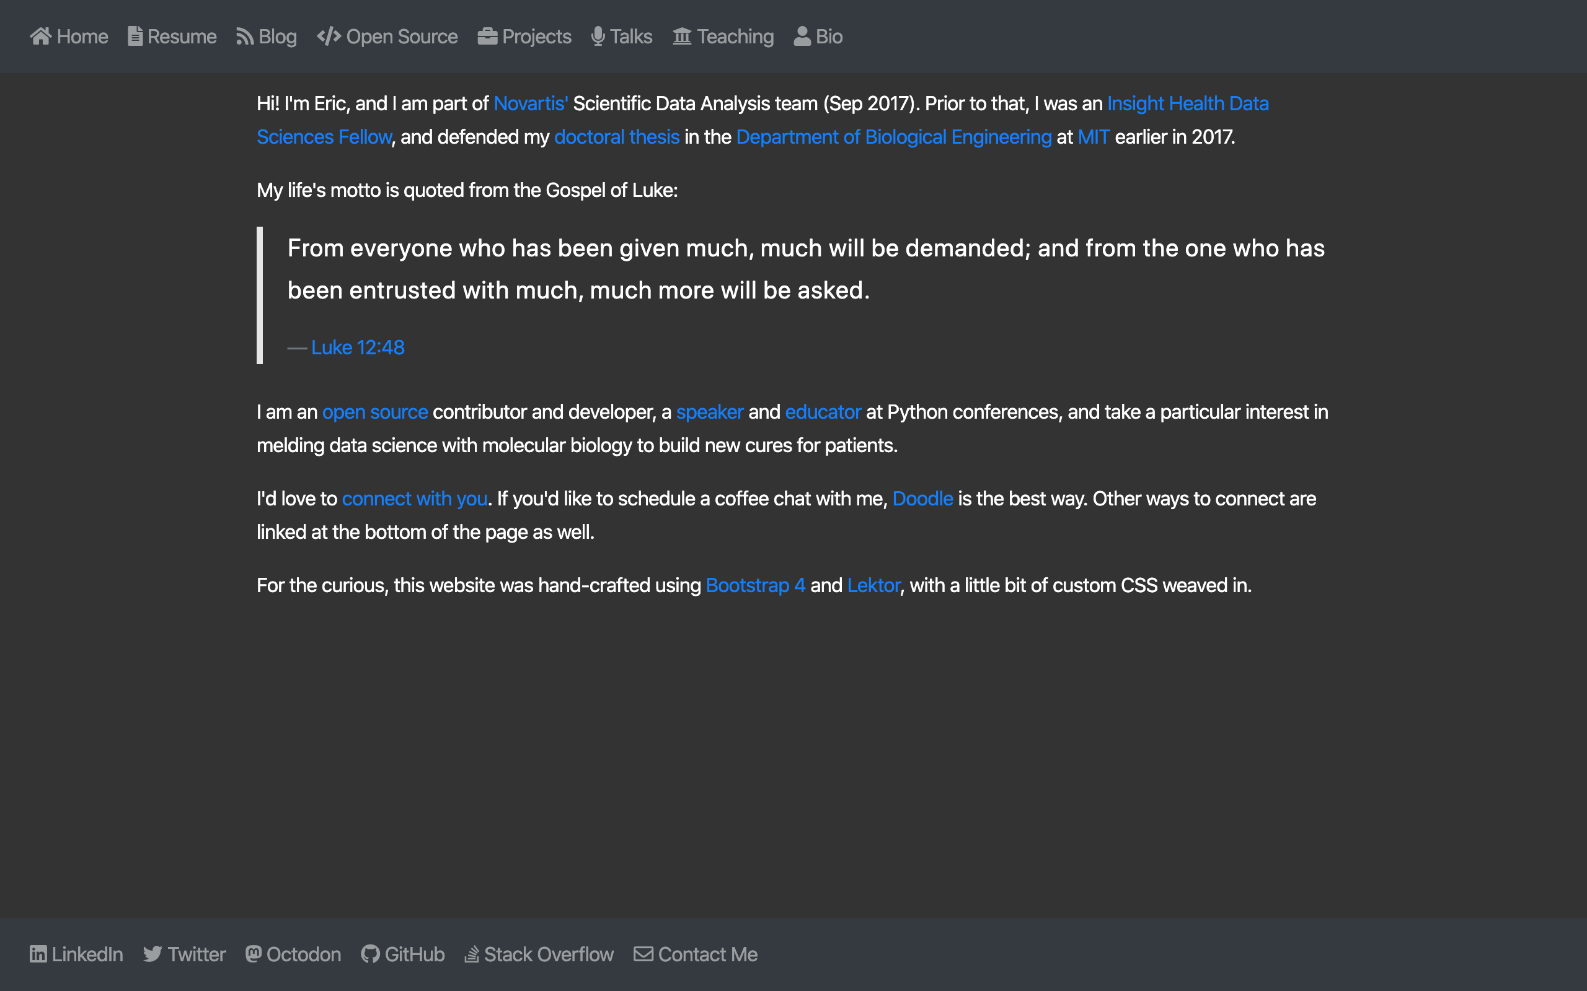The height and width of the screenshot is (991, 1587).
Task: Open the Doodle scheduling link
Action: (x=922, y=499)
